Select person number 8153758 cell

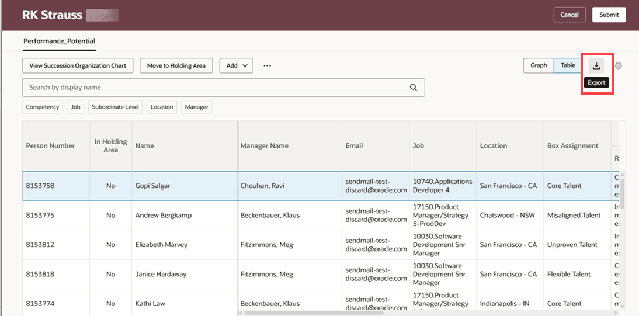[56, 186]
